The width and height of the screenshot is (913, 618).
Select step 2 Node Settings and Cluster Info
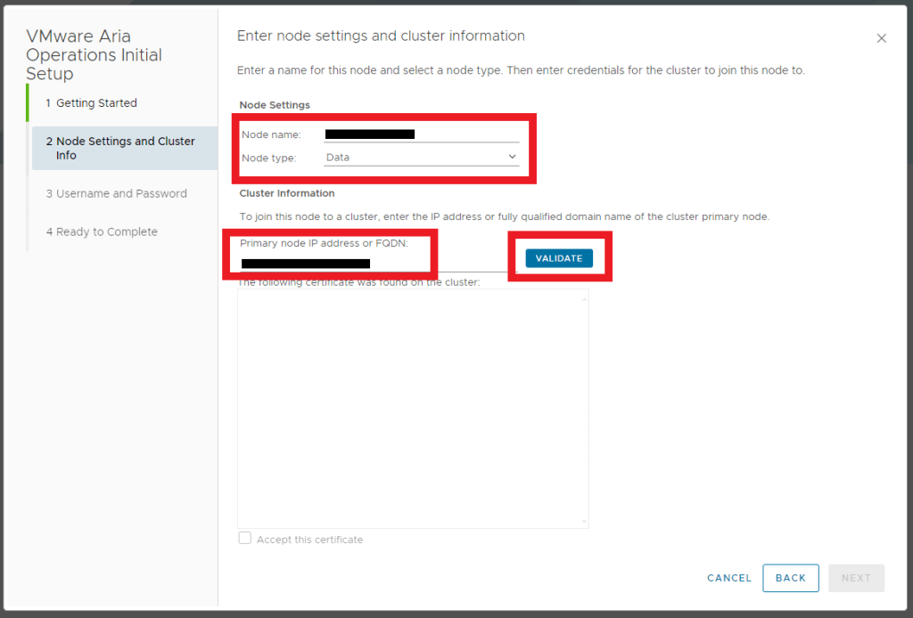point(125,148)
